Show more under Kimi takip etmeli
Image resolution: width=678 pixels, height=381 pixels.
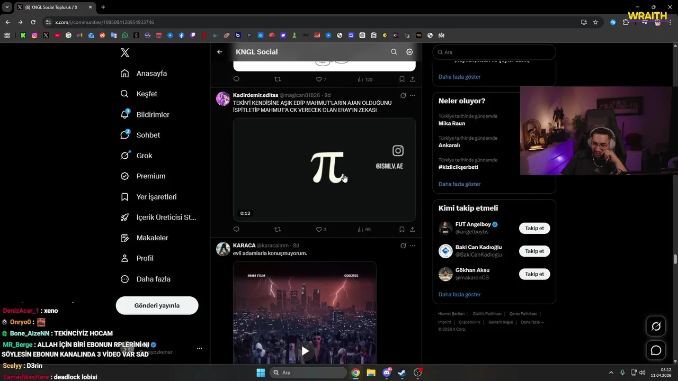(x=459, y=294)
